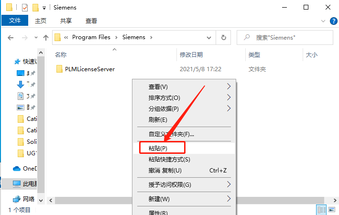
Task: Click the New Folder icon in quick access toolbar
Action: 35,8
